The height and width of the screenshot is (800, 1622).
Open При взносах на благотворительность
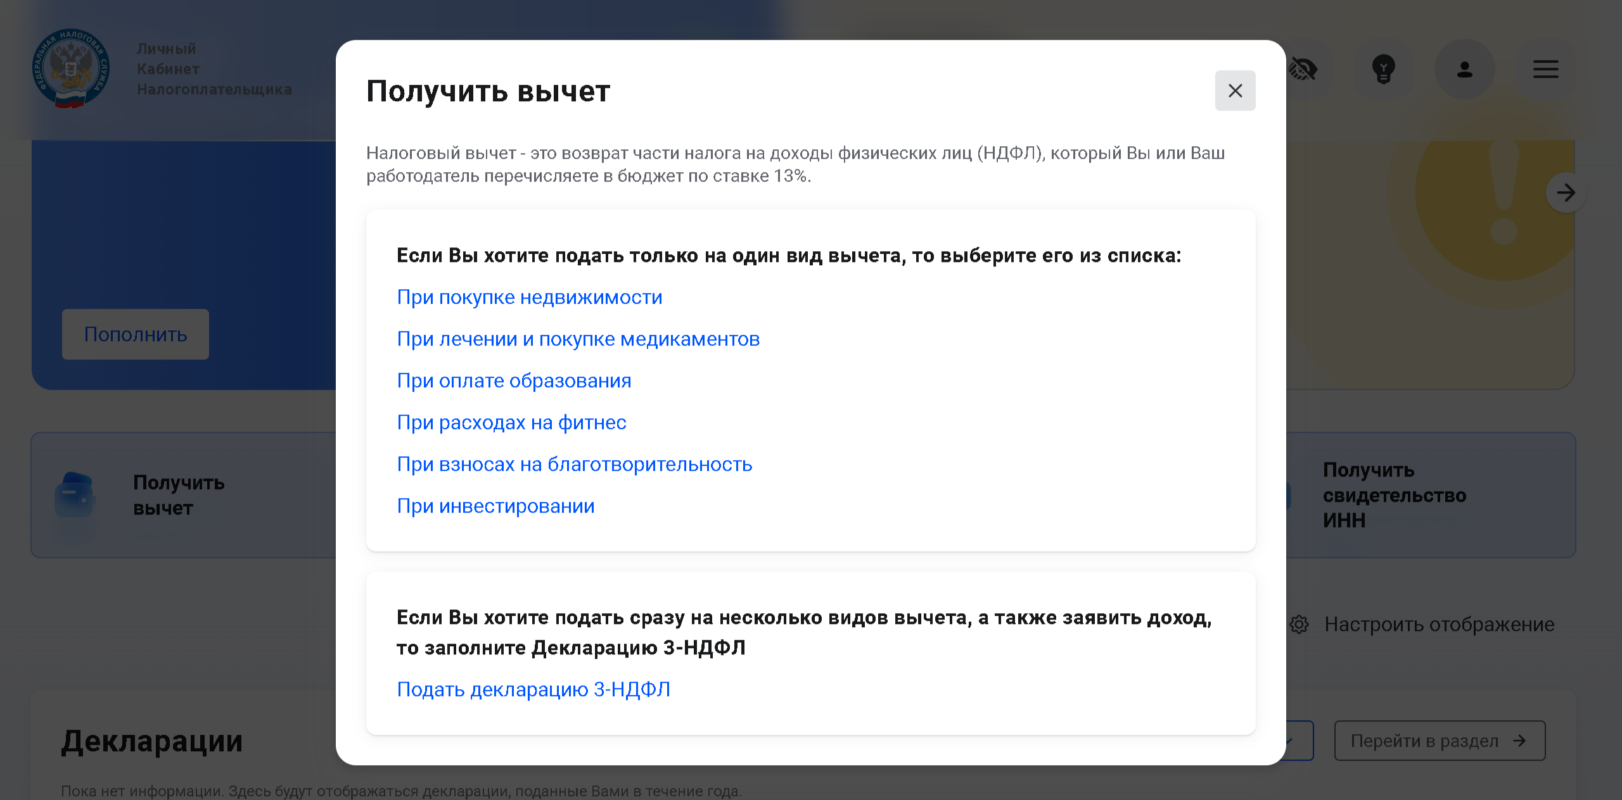point(574,464)
